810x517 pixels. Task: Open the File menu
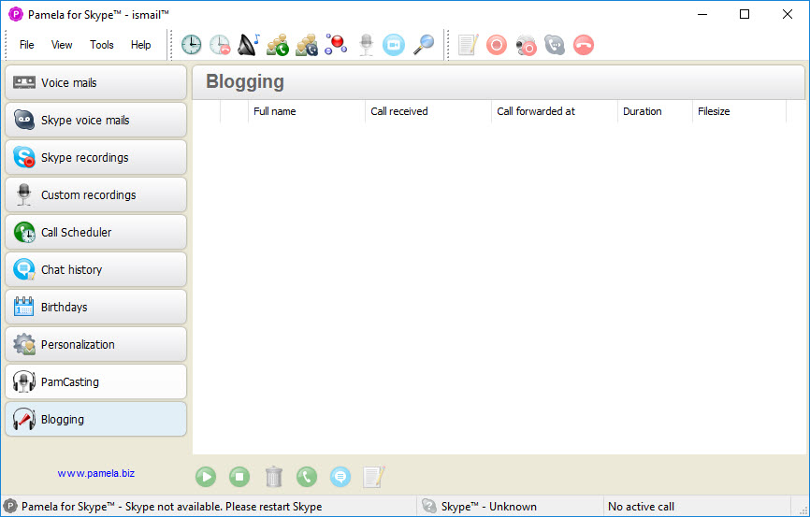(x=27, y=45)
